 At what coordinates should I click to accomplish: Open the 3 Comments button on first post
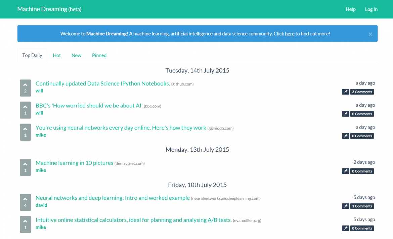[x=362, y=92]
